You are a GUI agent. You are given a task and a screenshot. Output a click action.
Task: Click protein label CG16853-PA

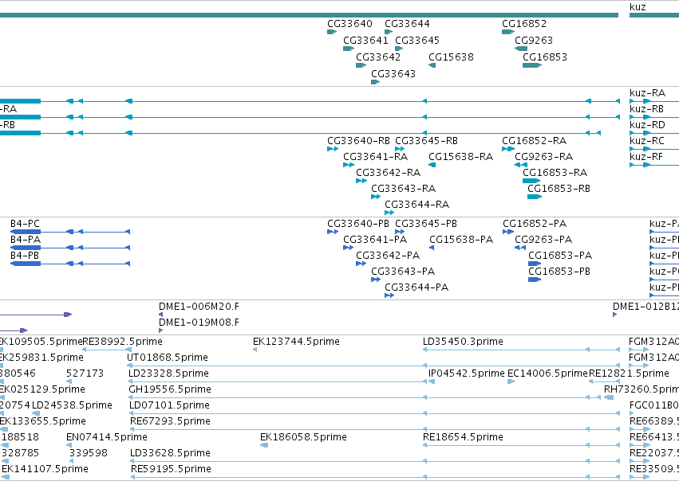[560, 256]
